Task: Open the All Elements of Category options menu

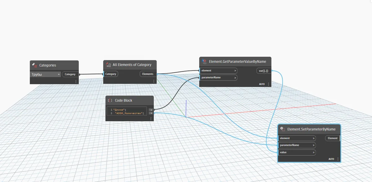Action: click(153, 81)
